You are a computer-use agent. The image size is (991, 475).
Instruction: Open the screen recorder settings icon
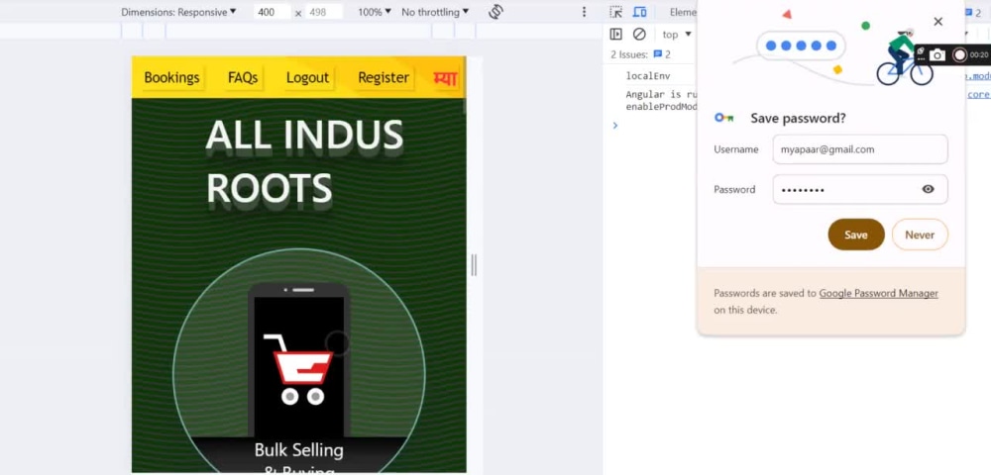(x=921, y=53)
